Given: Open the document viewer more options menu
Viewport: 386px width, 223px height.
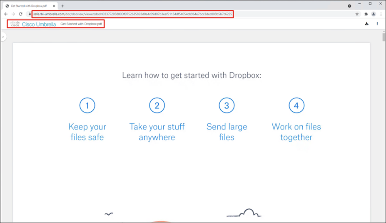Looking at the screenshot, I should pyautogui.click(x=377, y=24).
